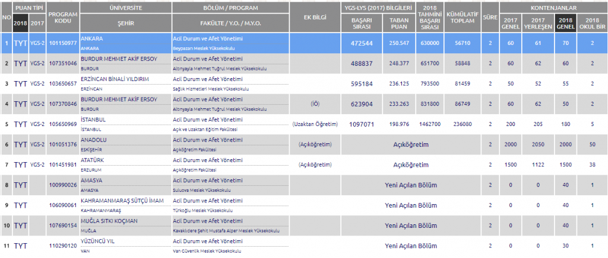Viewport: 608px width, 258px height.
Task: Open KAHRAMANMARAŞ SÜTÇÜ İMAM university link
Action: click(x=122, y=201)
